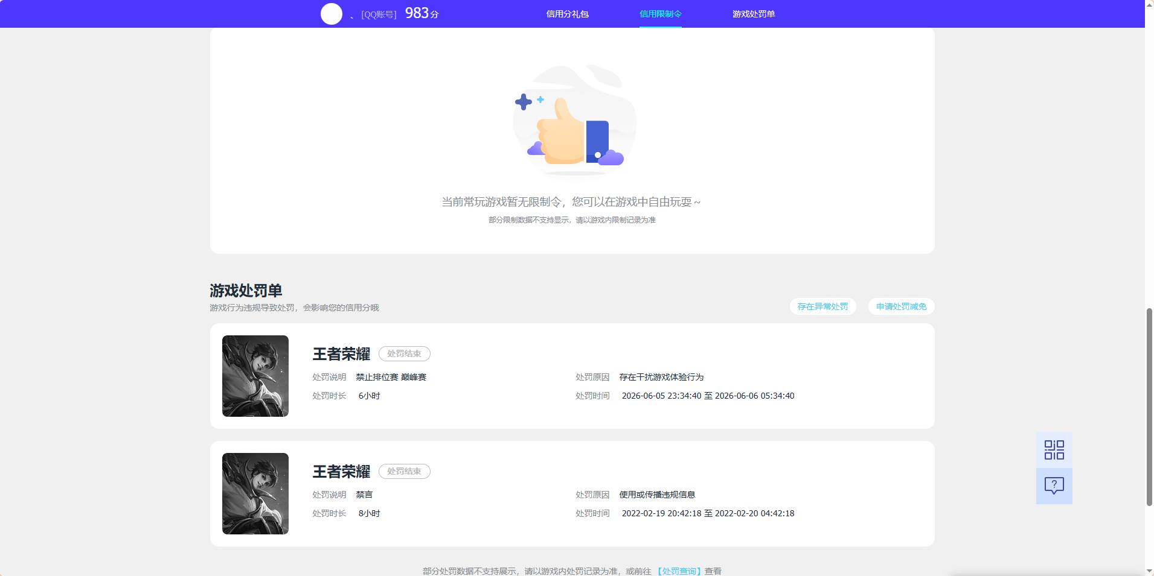Click the hero thumbnail of the 6小时 penalty
The width and height of the screenshot is (1154, 576).
(255, 376)
